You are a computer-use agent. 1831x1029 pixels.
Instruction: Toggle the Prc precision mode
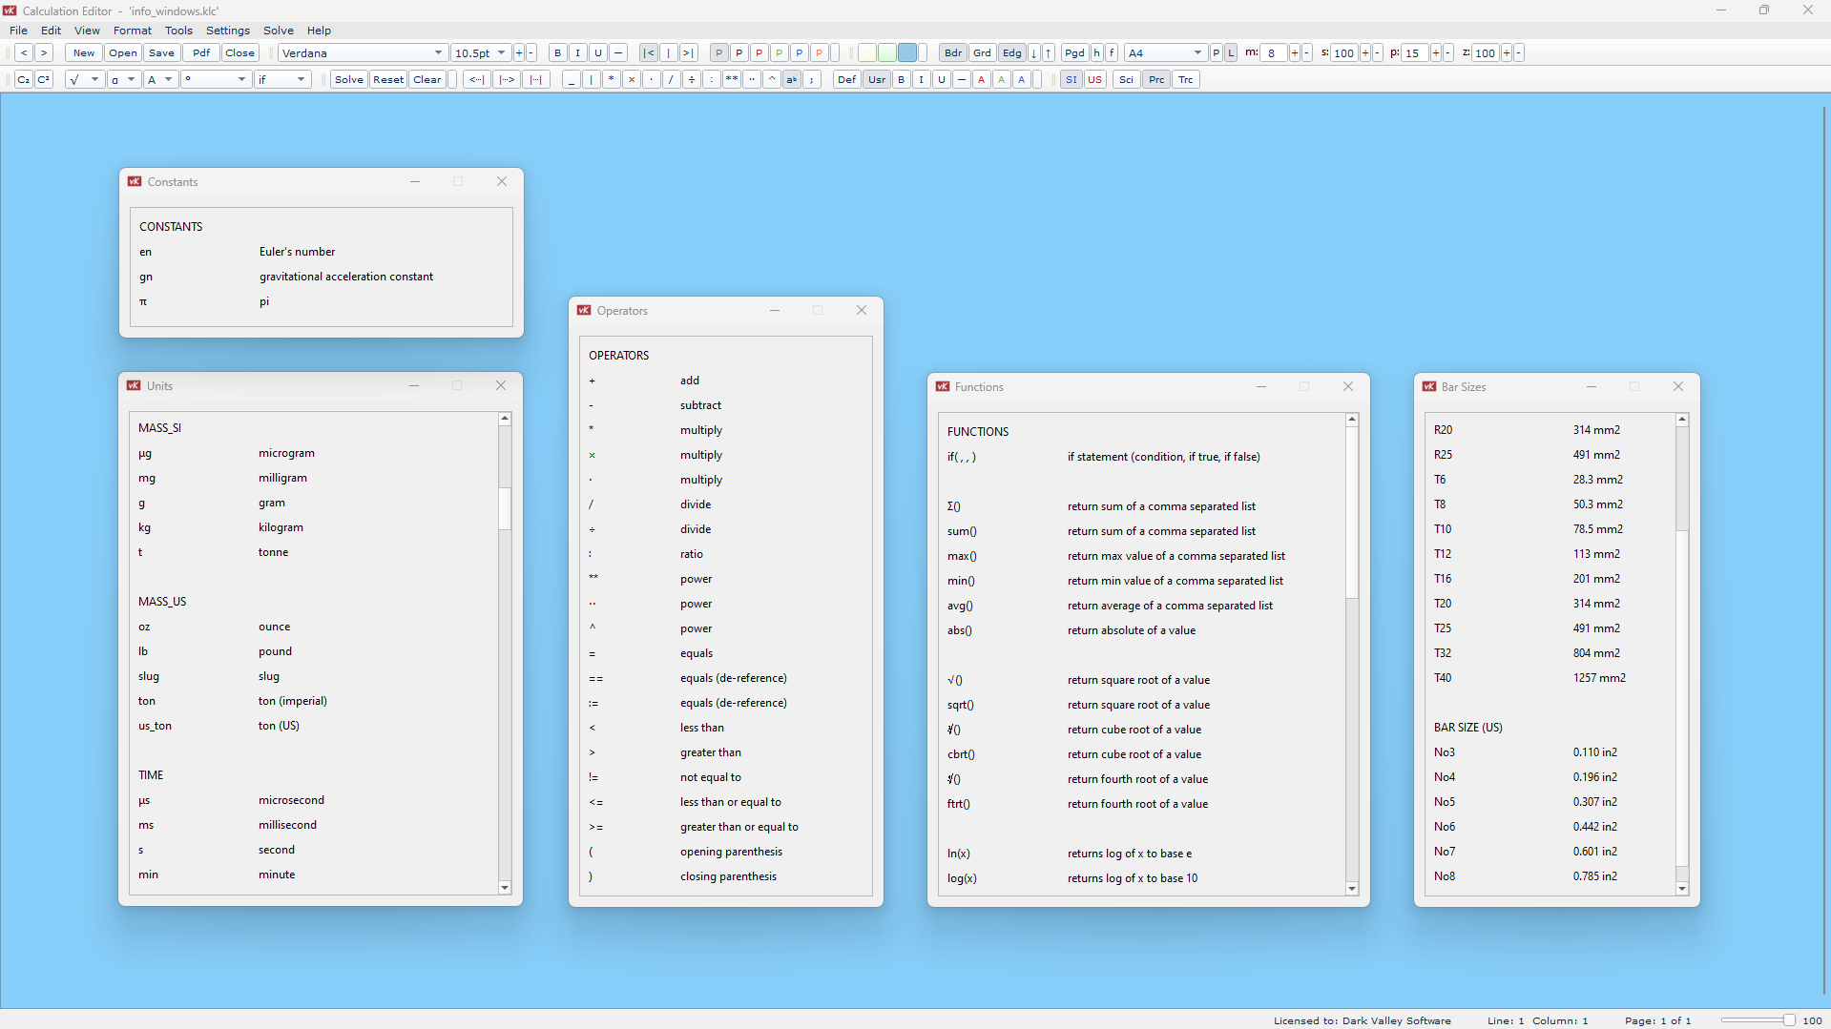tap(1157, 80)
